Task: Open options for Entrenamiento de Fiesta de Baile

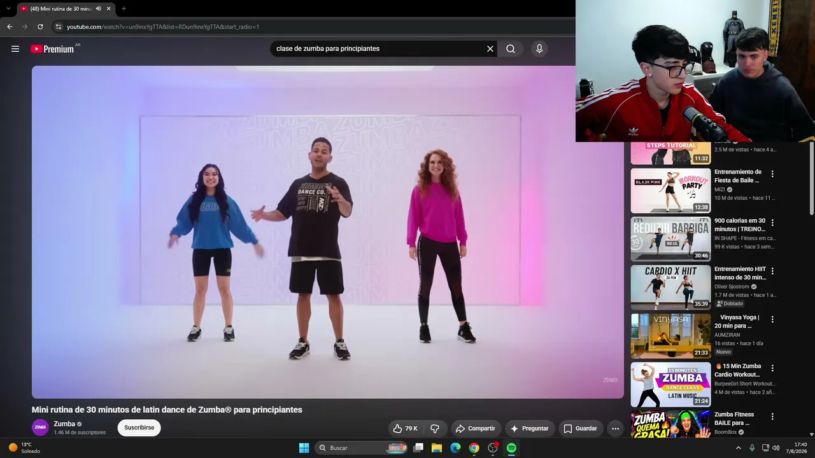Action: point(772,174)
